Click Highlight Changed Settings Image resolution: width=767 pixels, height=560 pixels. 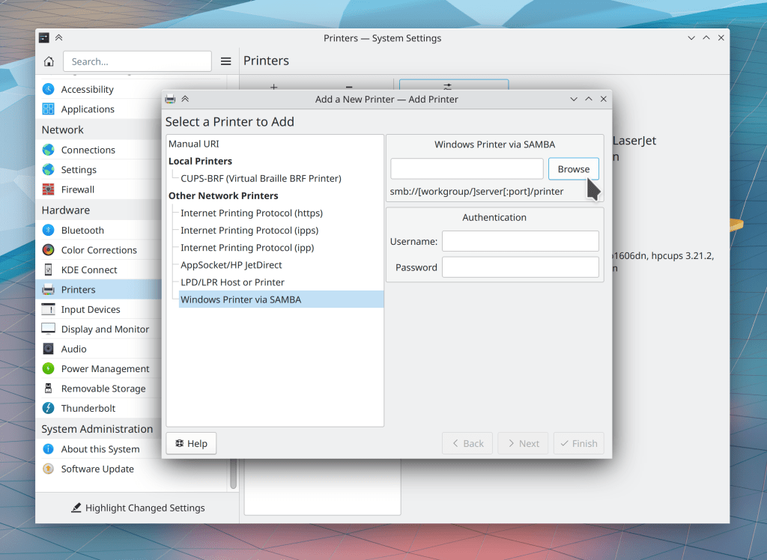point(138,508)
